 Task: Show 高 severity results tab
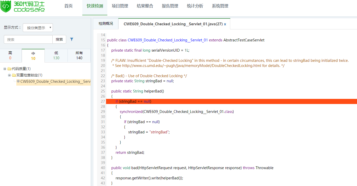[10, 55]
